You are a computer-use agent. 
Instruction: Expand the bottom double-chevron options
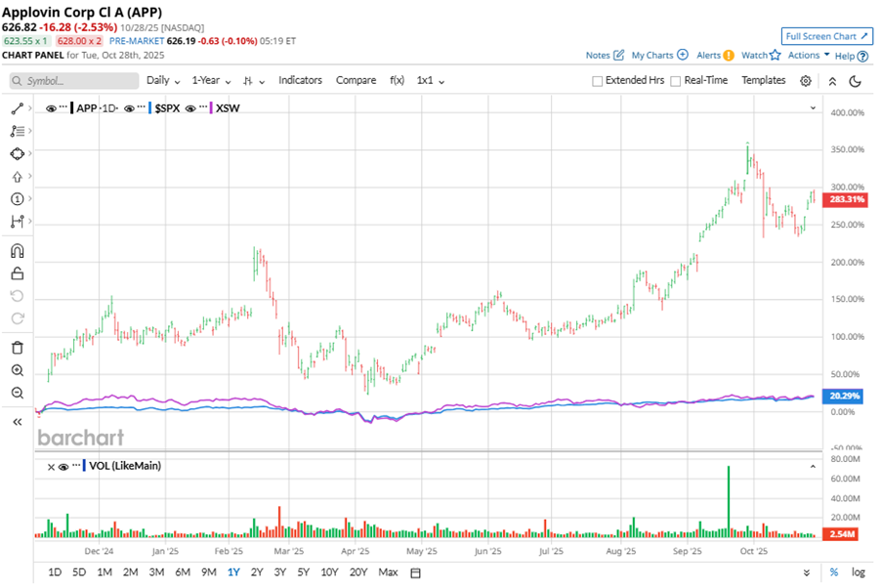tap(806, 572)
